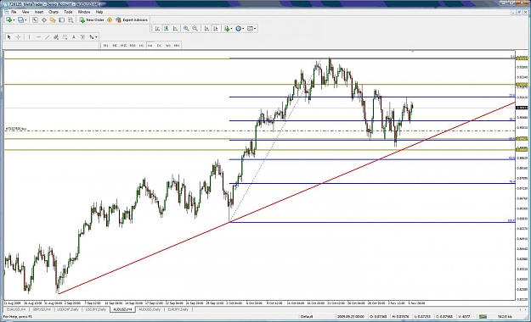Open the GBPUSD,H4 chart tab
Image resolution: width=531 pixels, height=322 pixels.
[42, 309]
